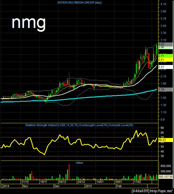
Task: Click the yellow 2.61 moving average label
Action: (x=166, y=60)
